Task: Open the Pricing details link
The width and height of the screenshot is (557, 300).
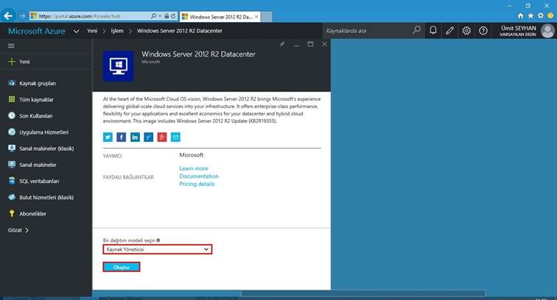Action: (197, 184)
